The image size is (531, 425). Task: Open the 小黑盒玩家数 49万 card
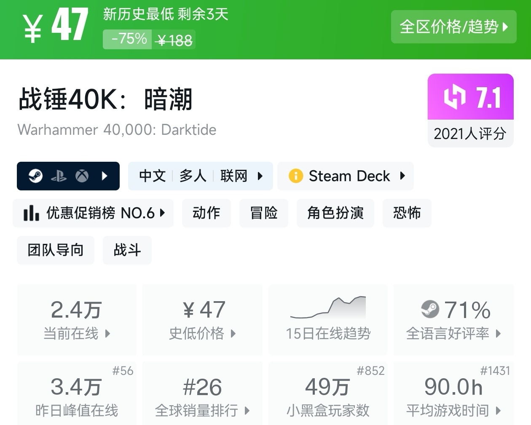(328, 393)
